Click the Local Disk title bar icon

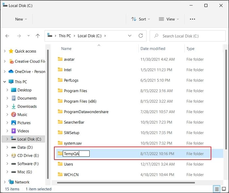click(x=5, y=5)
